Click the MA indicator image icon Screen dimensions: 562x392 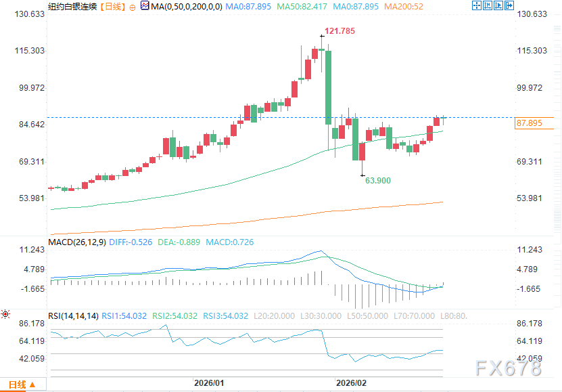click(x=145, y=7)
